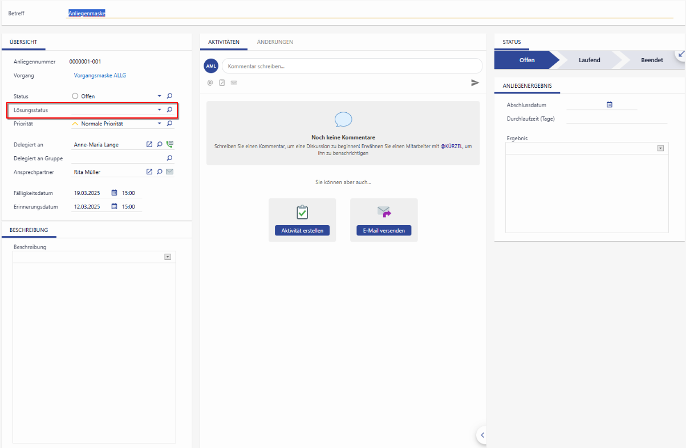Expand the Lösungsstatus dropdown arrow
The width and height of the screenshot is (686, 448).
pyautogui.click(x=160, y=110)
